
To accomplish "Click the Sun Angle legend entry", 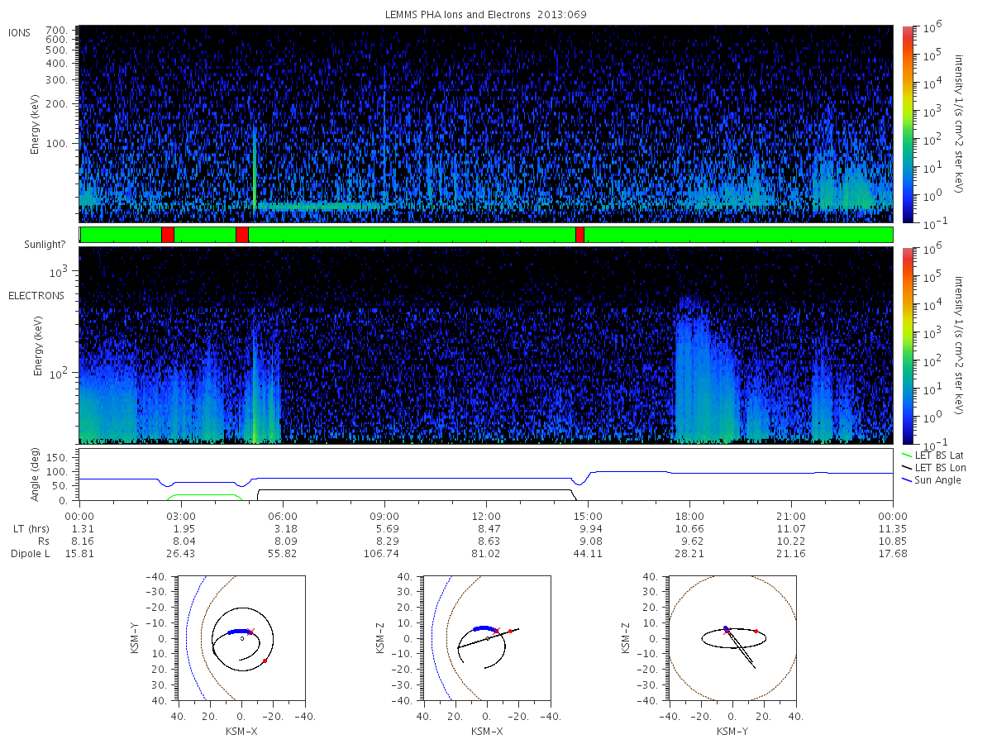I will 937,480.
